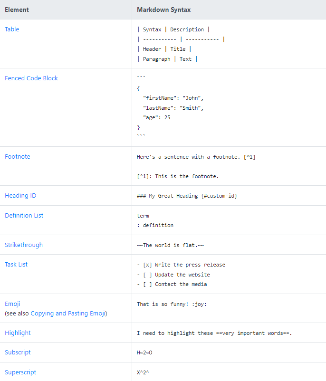The height and width of the screenshot is (381, 326).
Task: Click the 'X^2^' superscript example
Action: coord(143,372)
